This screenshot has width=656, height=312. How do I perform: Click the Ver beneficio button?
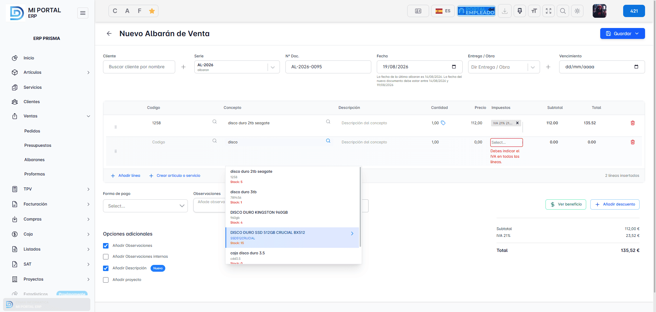[566, 204]
